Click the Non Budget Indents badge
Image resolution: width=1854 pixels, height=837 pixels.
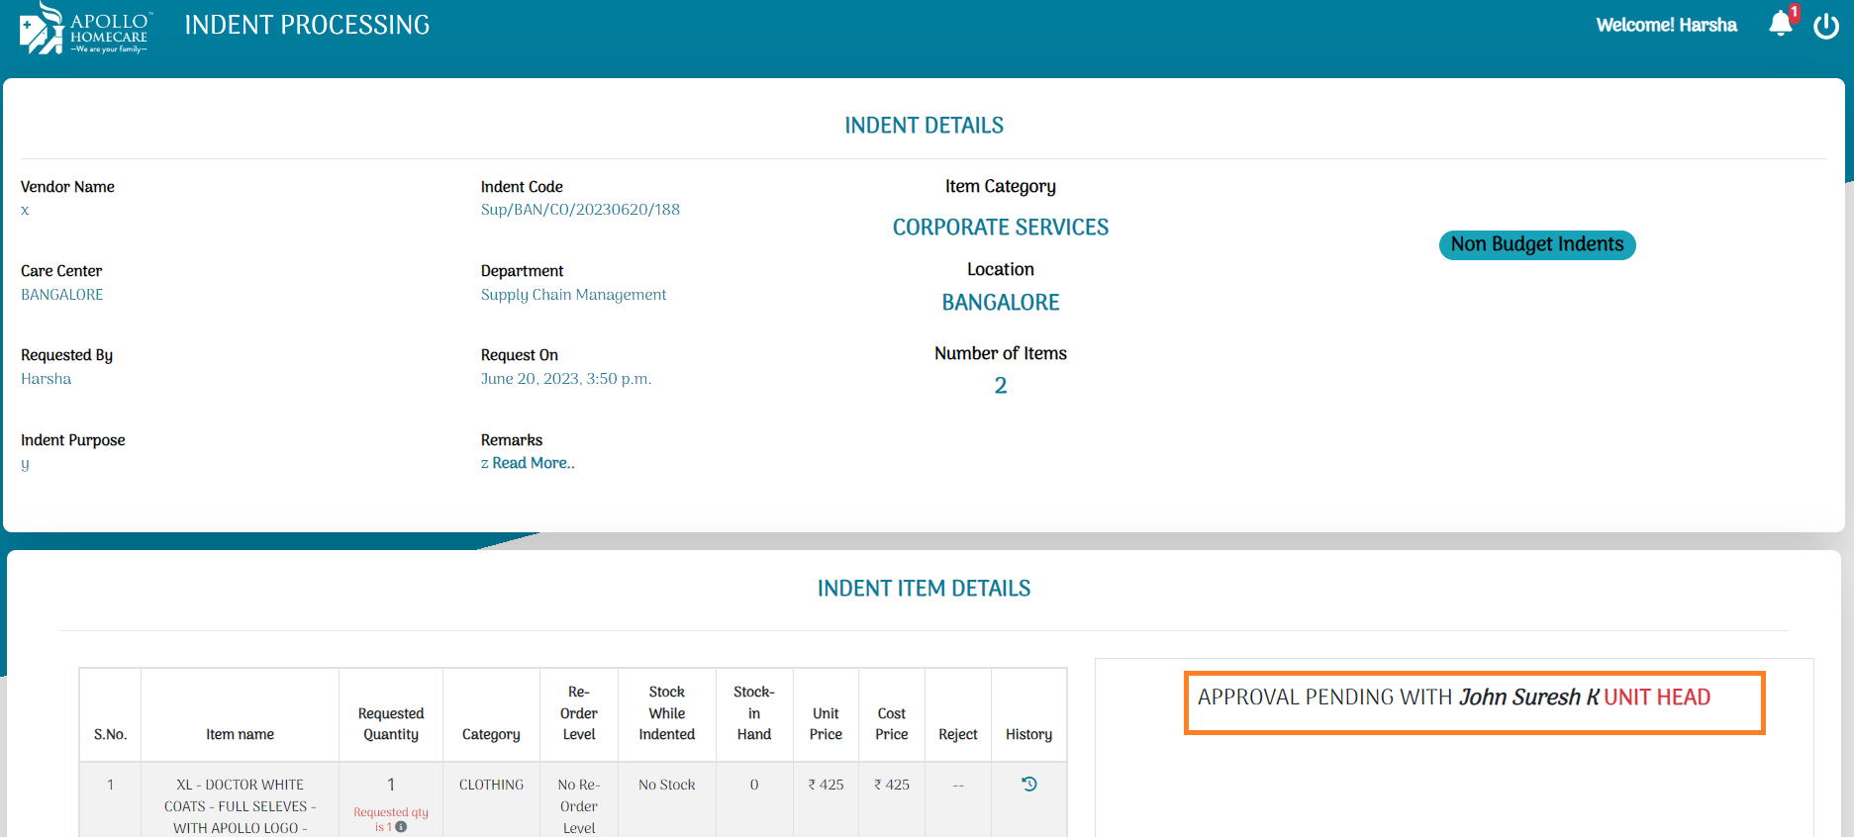(1536, 244)
